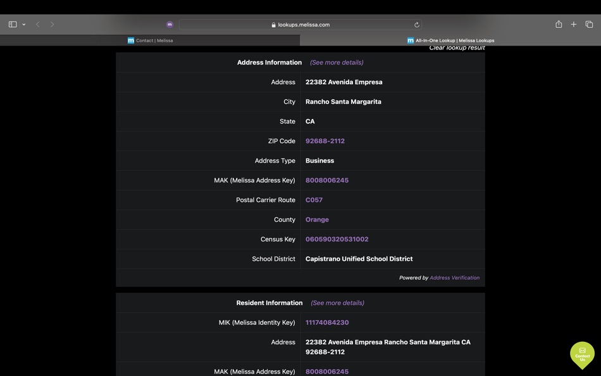Click the Address Information heading
601x376 pixels.
(270, 62)
